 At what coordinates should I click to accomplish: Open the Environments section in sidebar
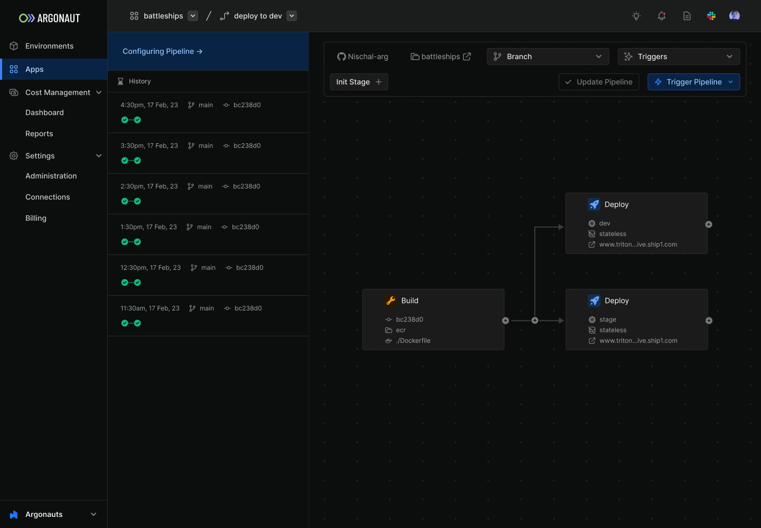[x=49, y=46]
